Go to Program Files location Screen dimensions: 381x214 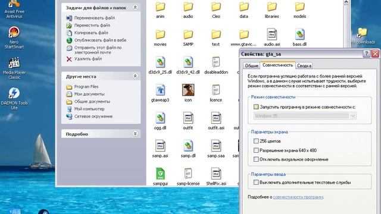[86, 87]
